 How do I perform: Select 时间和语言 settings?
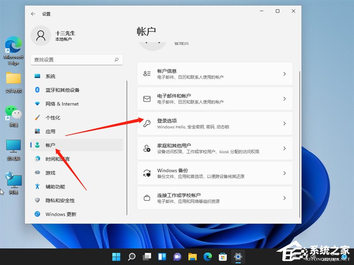pyautogui.click(x=56, y=159)
